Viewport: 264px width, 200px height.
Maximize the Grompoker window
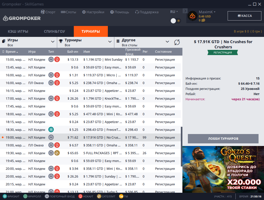coord(255,4)
